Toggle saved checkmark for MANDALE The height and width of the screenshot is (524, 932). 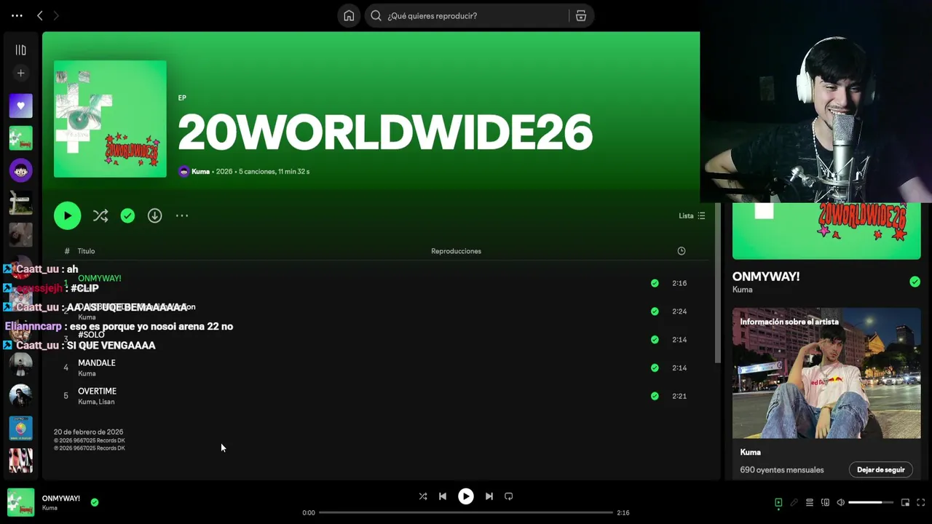[x=655, y=368]
